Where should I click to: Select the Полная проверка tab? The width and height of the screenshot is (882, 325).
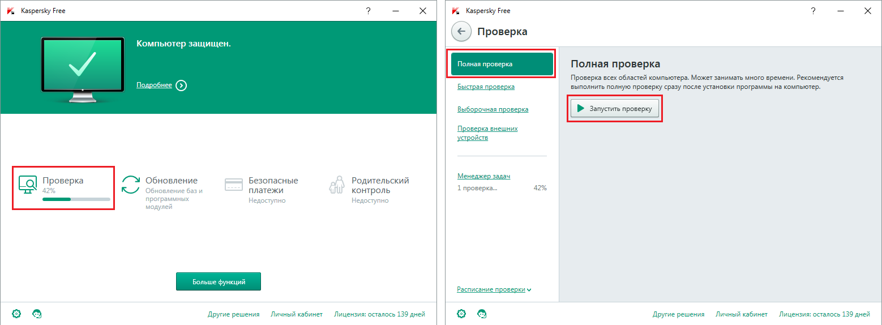click(x=502, y=64)
